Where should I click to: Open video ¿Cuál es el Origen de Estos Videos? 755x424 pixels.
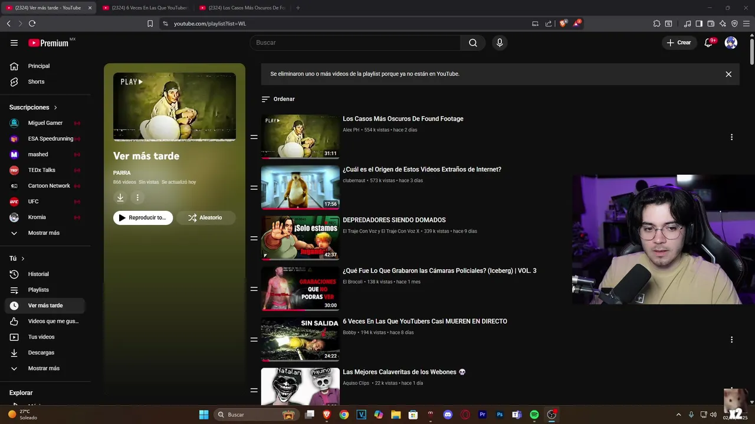pos(422,169)
